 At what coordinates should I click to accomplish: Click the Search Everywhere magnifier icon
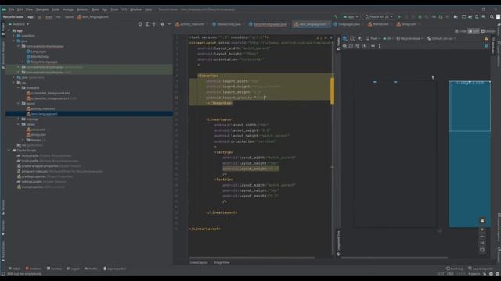click(x=492, y=16)
